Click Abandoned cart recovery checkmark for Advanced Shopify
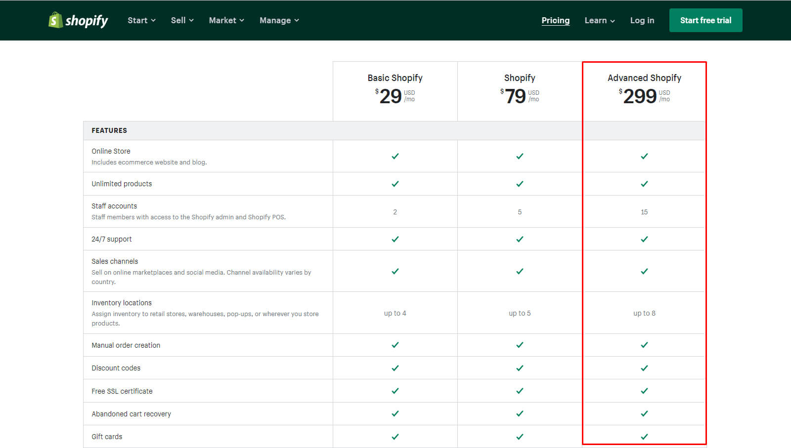 [644, 413]
